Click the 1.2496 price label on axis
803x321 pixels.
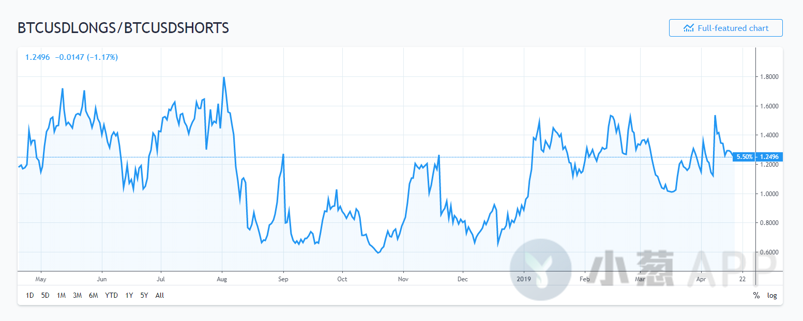[x=768, y=156]
